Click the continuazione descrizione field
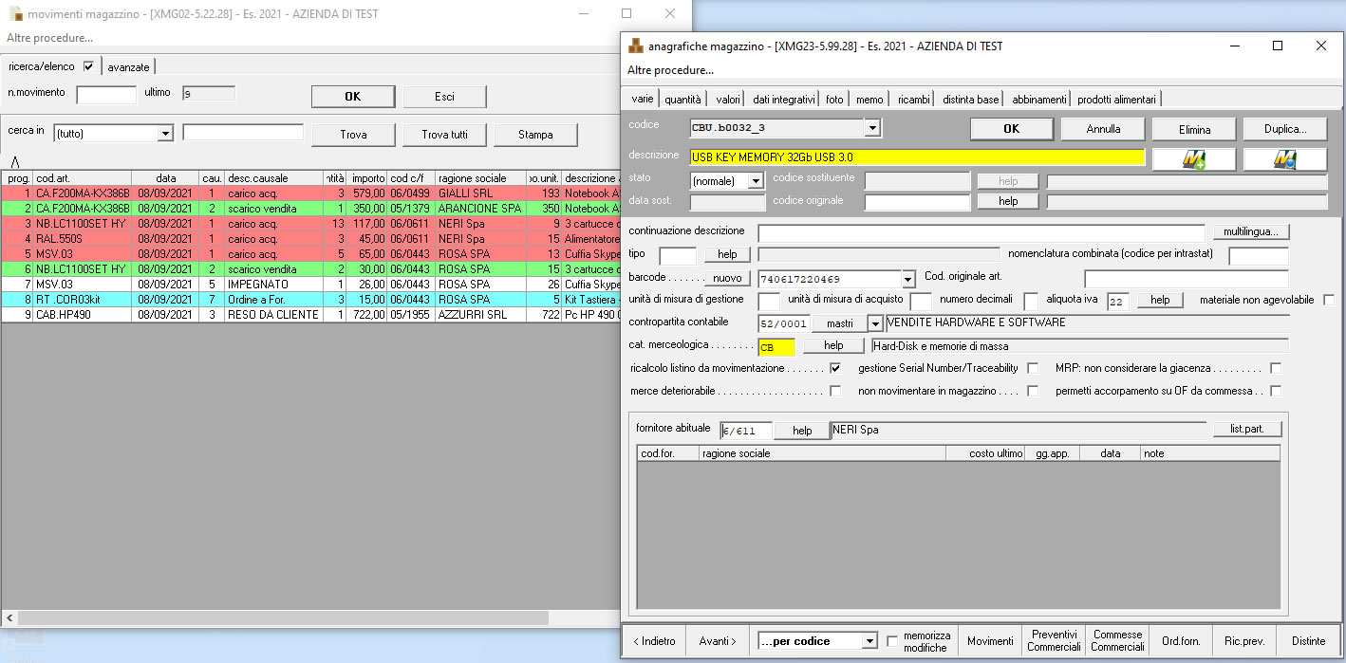Screen dimensions: 1346x663 (x=981, y=232)
